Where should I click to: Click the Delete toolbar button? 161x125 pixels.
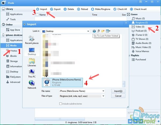click(x=69, y=9)
